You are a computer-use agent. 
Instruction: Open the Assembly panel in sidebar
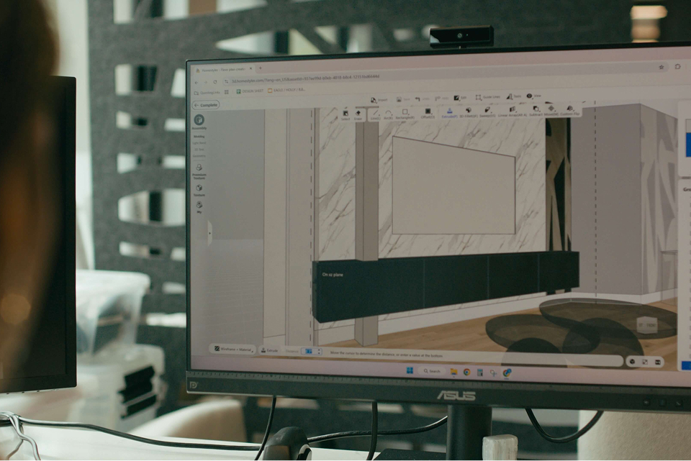click(199, 122)
